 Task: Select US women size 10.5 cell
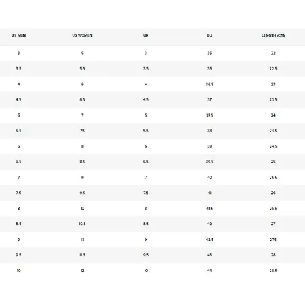(x=82, y=224)
